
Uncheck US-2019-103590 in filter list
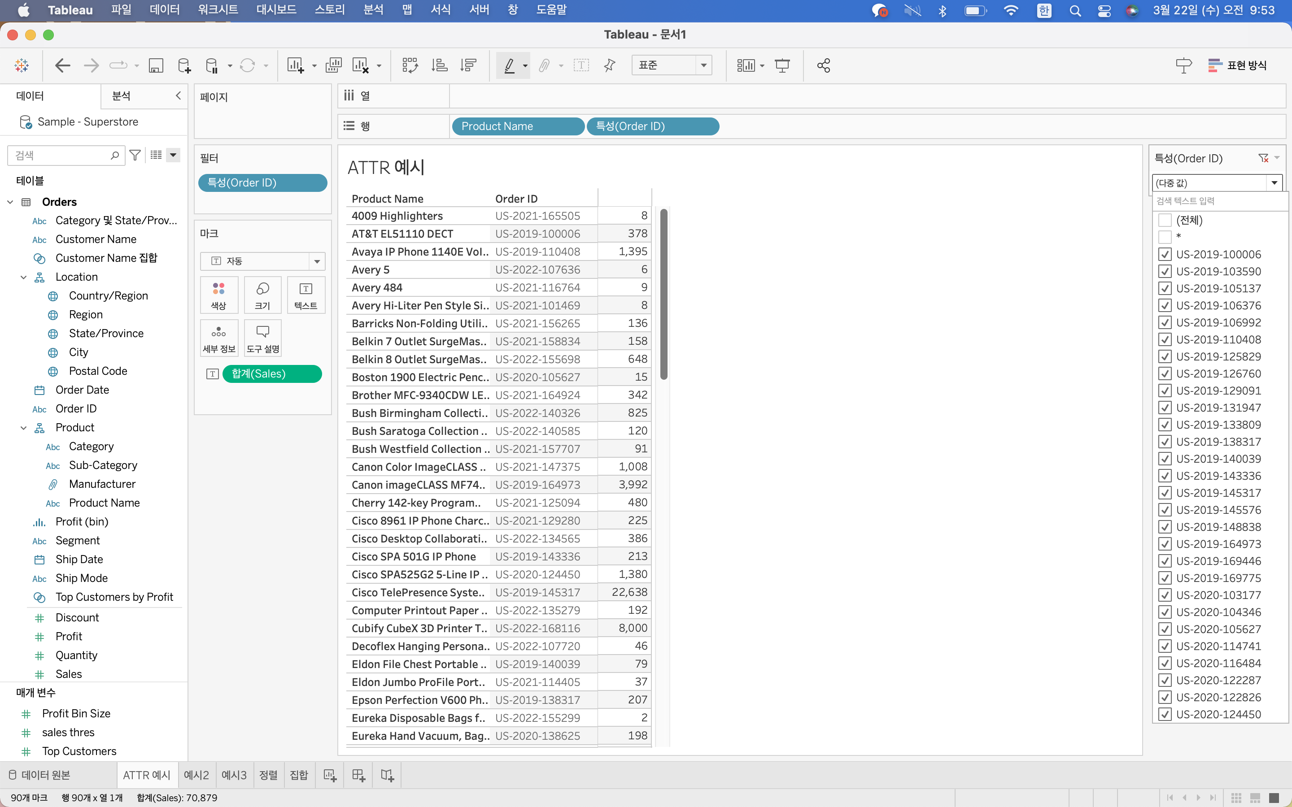(x=1165, y=271)
